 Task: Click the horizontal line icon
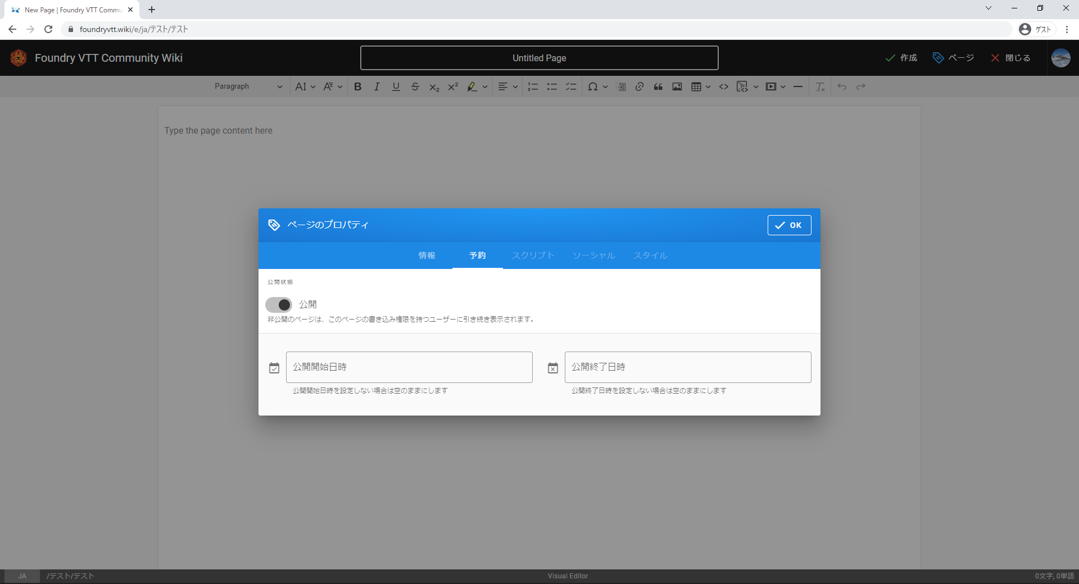[797, 86]
